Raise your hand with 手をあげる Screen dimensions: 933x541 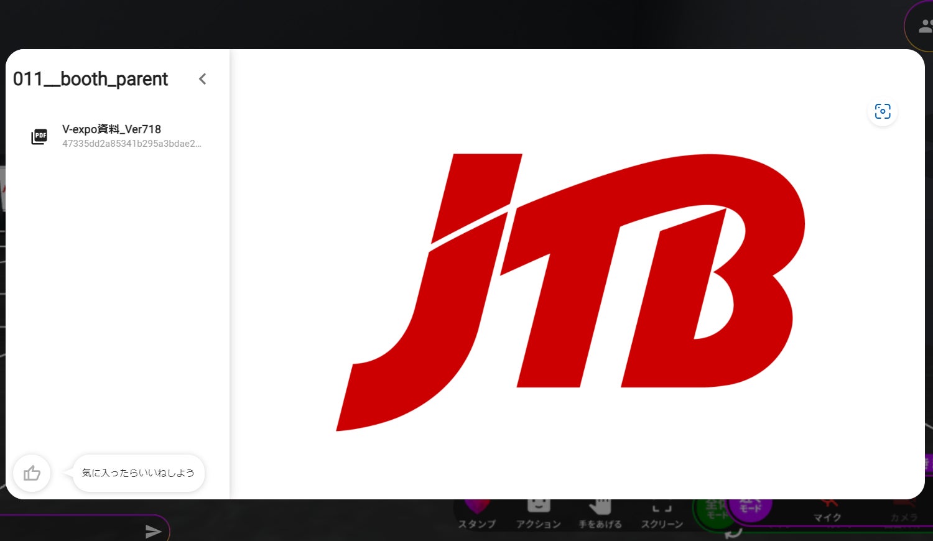600,516
